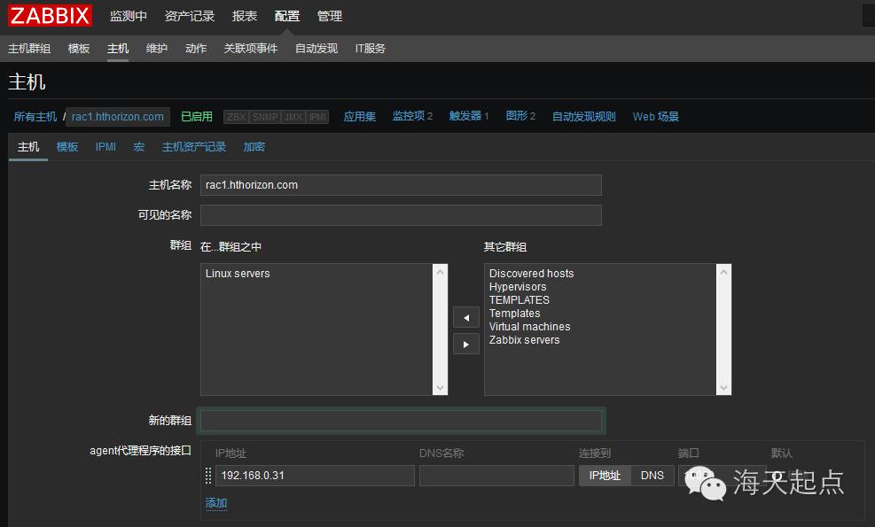Image resolution: width=875 pixels, height=527 pixels.
Task: Go to 关联项事件 submenu
Action: point(251,49)
